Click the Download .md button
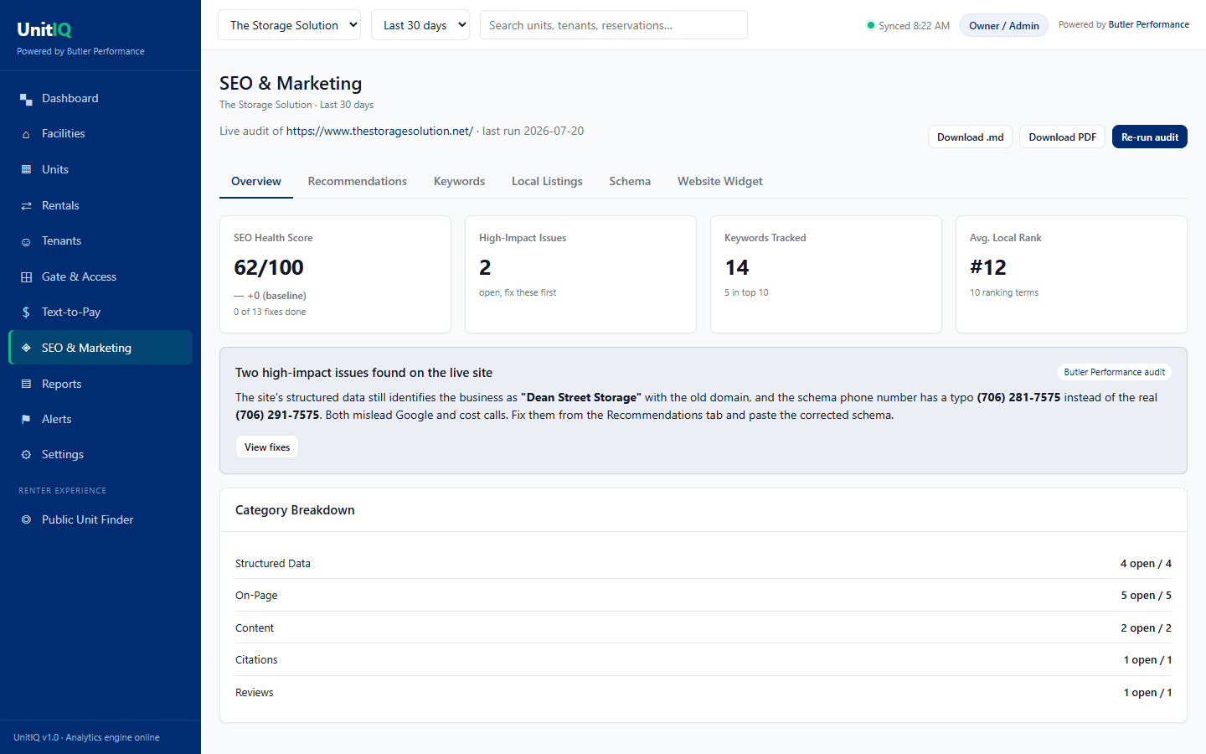The image size is (1206, 754). coord(970,137)
